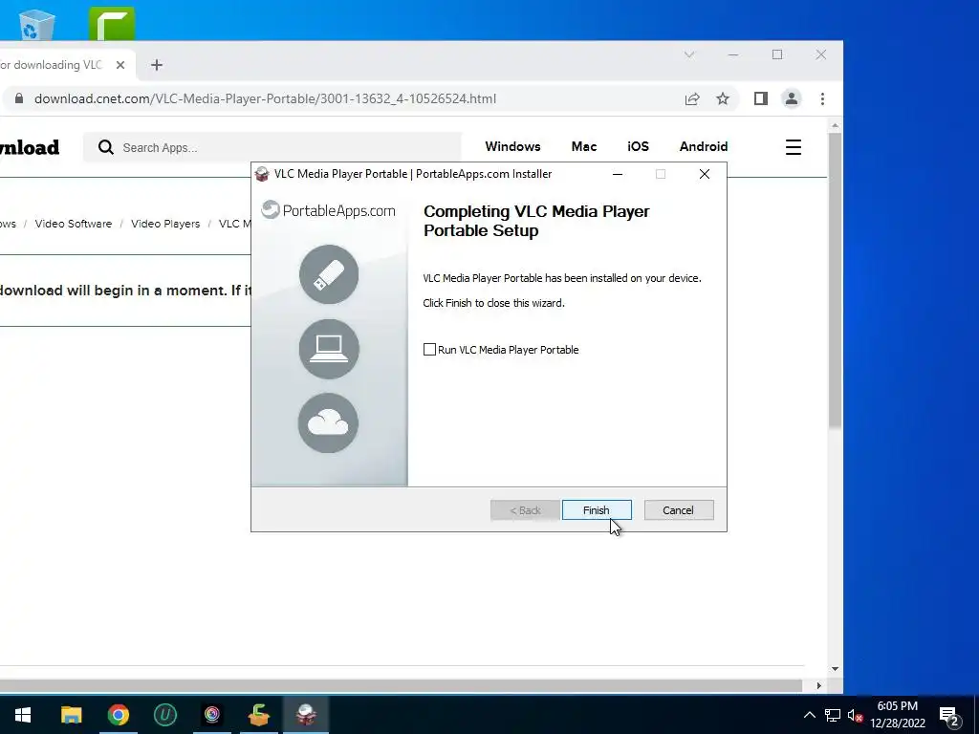This screenshot has width=979, height=734.
Task: Open the Recycle Bin on desktop
Action: (x=37, y=25)
